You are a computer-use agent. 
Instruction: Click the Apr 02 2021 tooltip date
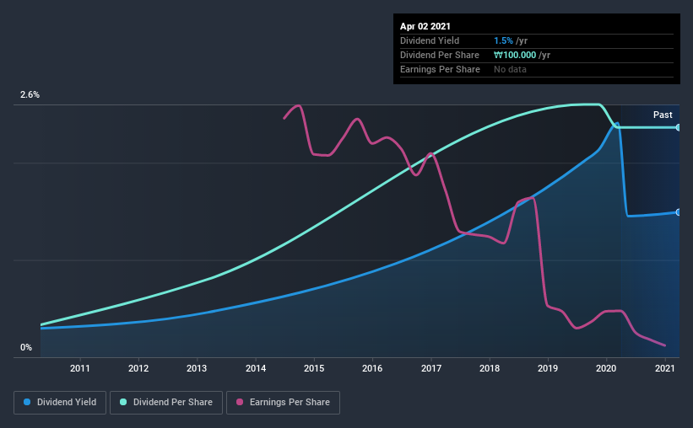[x=425, y=26]
